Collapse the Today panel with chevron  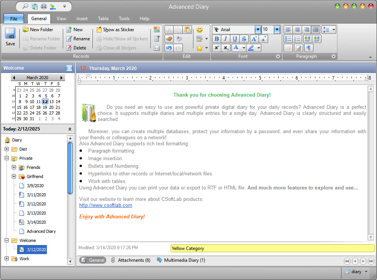pyautogui.click(x=70, y=129)
